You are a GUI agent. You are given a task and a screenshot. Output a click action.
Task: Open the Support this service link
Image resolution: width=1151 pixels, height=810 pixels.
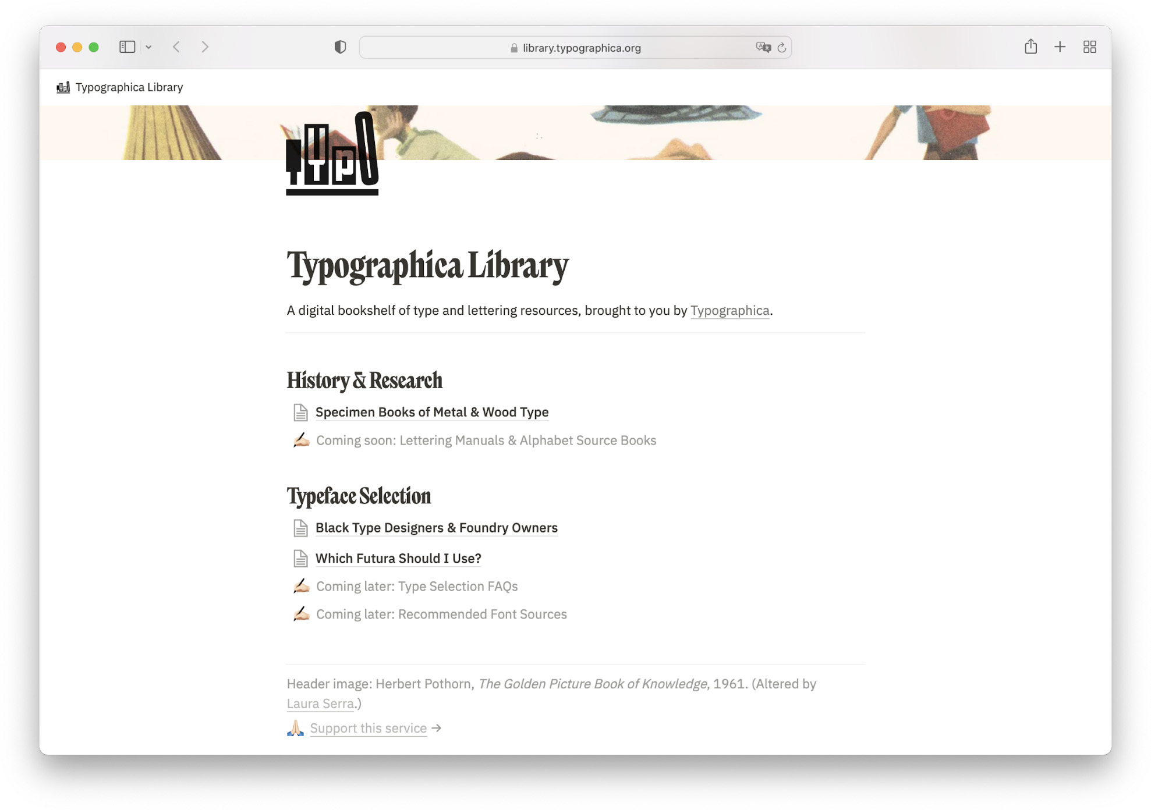pyautogui.click(x=369, y=729)
